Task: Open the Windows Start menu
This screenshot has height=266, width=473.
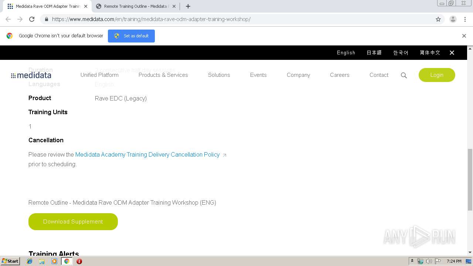Action: [10, 261]
